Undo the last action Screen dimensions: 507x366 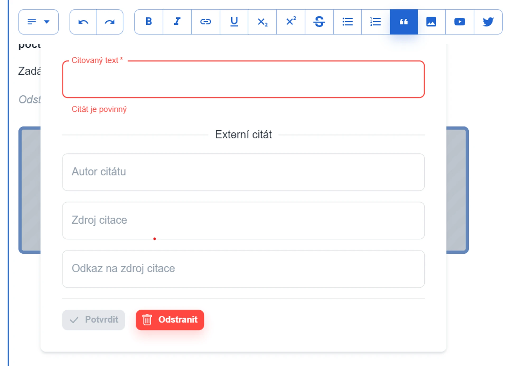point(83,22)
